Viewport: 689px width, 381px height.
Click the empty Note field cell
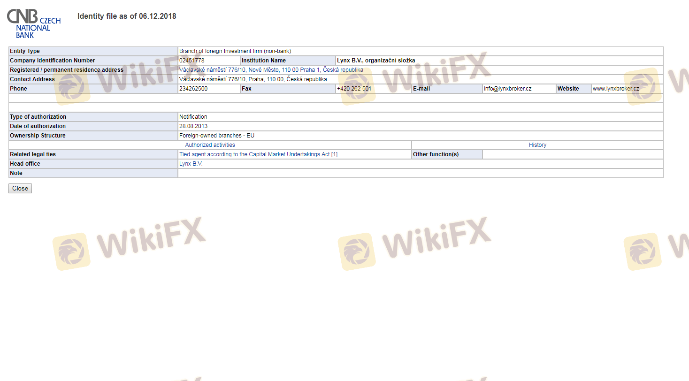(x=420, y=173)
